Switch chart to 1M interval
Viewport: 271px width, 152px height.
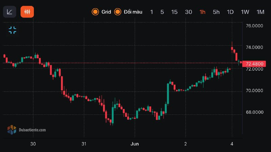[260, 12]
